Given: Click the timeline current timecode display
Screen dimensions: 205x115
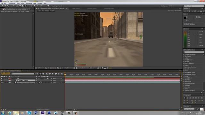Looking at the screenshot, I should tap(6, 73).
